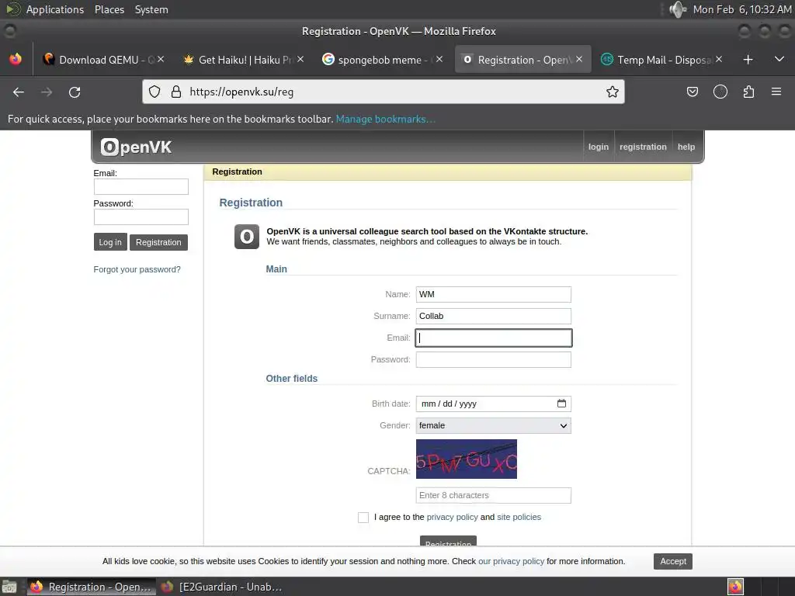Click the clock showing Mon Feb 6
This screenshot has height=596, width=795.
[741, 9]
